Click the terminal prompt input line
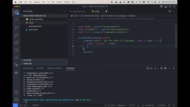Image resolution: width=190 pixels, height=107 pixels. [x=26, y=102]
